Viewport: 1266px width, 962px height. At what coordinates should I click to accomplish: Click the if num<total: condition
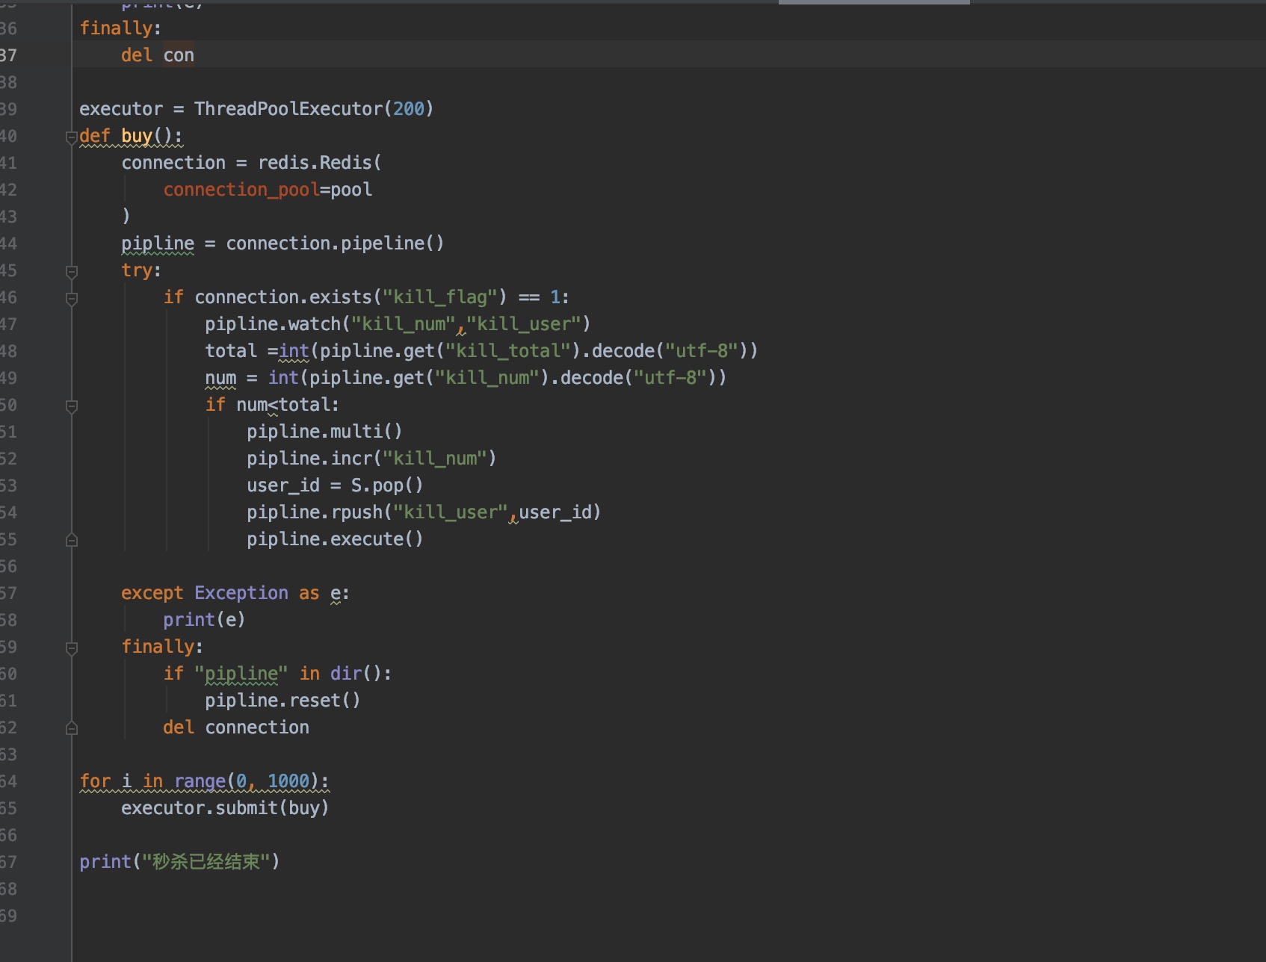pos(272,405)
